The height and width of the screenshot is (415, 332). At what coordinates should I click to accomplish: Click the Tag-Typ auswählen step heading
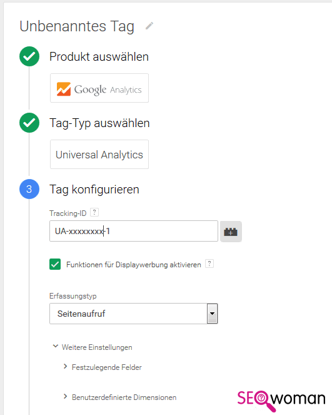tap(99, 123)
